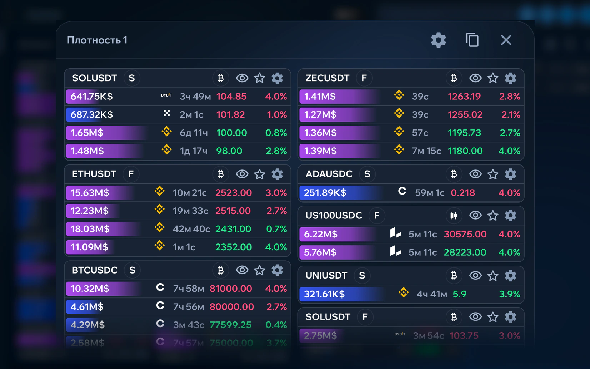Click the 81000.00 price in BTCUSDC card
The width and height of the screenshot is (590, 369).
click(231, 289)
